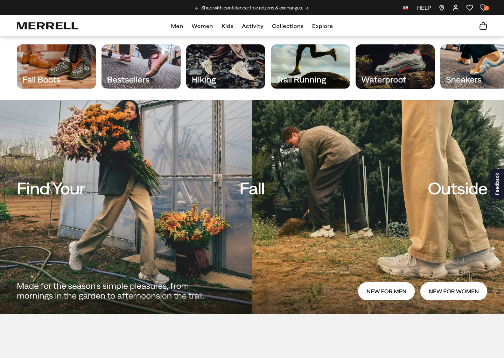Select the Sneakers category tile
This screenshot has height=358, width=504.
coord(472,66)
